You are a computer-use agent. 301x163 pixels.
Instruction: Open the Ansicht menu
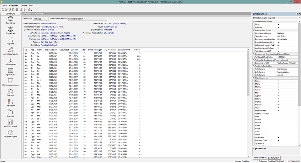tap(24, 6)
